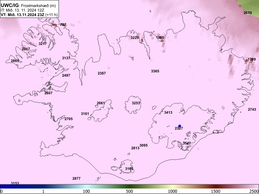The height and width of the screenshot is (194, 259).
Task: Click the 767 value near the Westfjords
Action: [63, 25]
